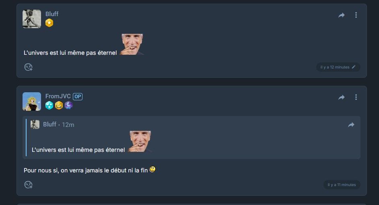Click FromJVC's orange smiley badge
This screenshot has width=379, height=205.
point(59,105)
